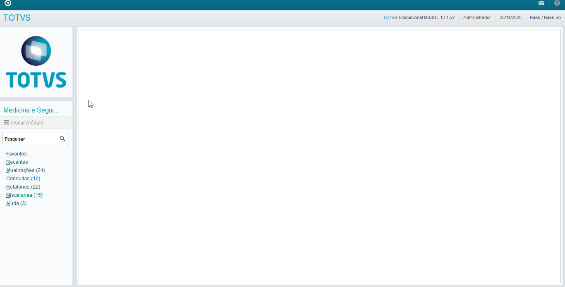Expand Ajuda (3) menu
Screen dimensions: 565x287
tap(17, 203)
